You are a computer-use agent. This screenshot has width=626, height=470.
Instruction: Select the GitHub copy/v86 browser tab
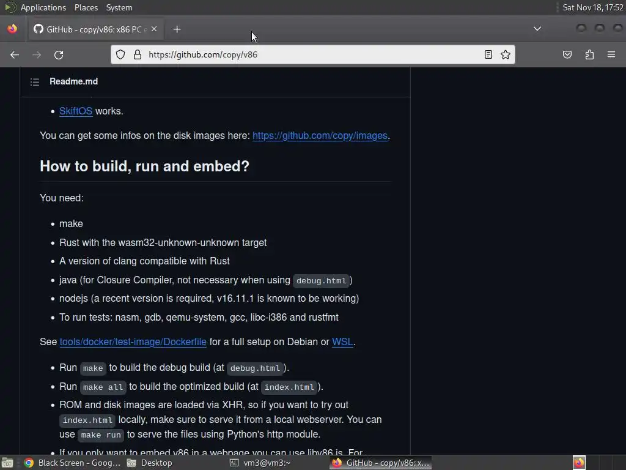[x=95, y=29]
